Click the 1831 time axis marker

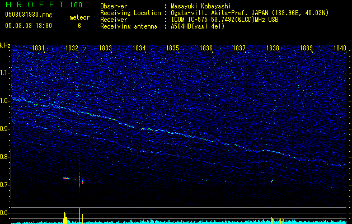(38, 48)
